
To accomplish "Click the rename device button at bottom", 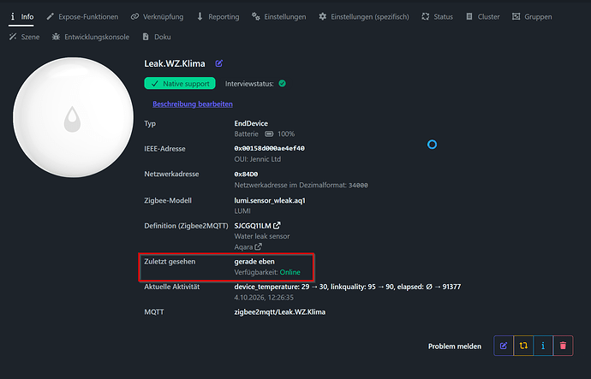I will click(x=504, y=346).
